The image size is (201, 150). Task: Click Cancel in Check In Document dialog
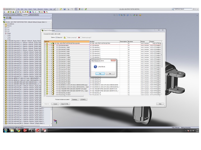tap(55, 104)
